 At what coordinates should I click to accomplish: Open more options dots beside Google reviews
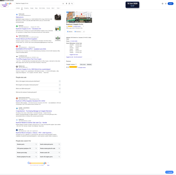[83, 26]
